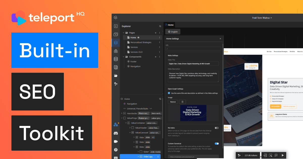Collapse the Components folder

coord(123,57)
